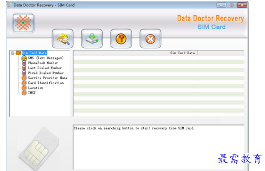This screenshot has height=171, width=265.
Task: Collapse the Sim Card Data tree node
Action: tap(12, 53)
